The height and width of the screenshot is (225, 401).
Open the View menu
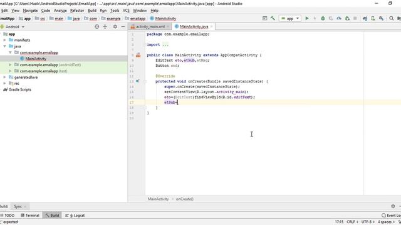click(x=15, y=11)
